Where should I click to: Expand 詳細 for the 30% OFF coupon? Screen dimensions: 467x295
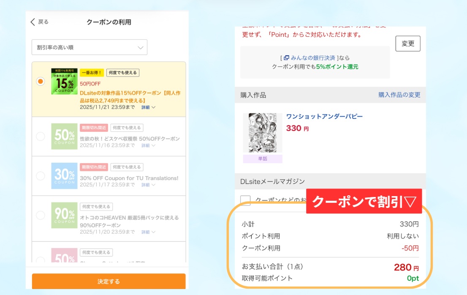click(x=148, y=185)
